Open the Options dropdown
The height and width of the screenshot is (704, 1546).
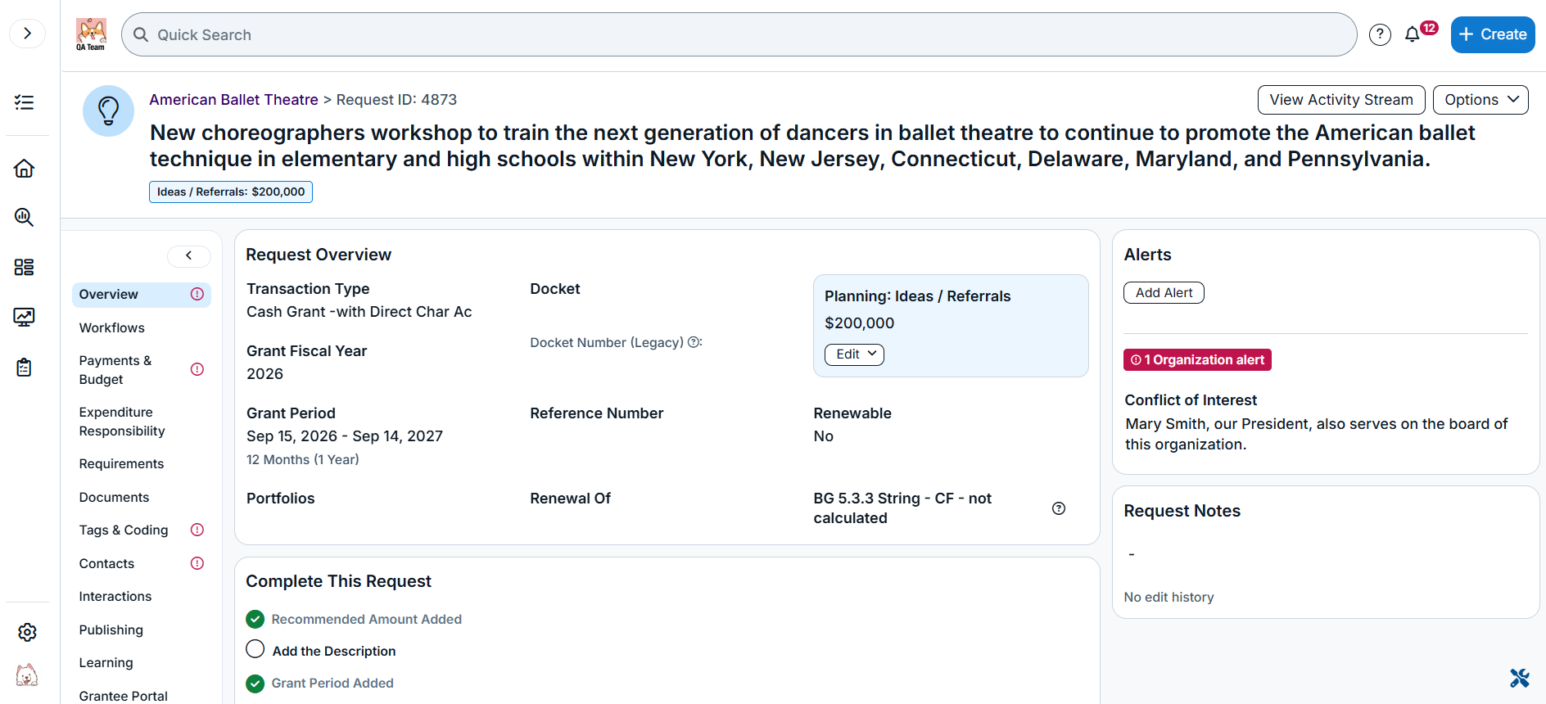click(1480, 100)
